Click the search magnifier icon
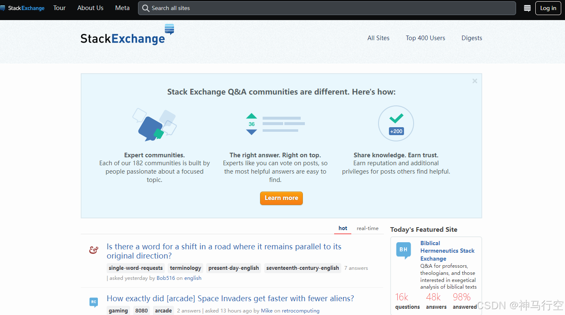Screen dimensions: 565x315 coord(146,8)
